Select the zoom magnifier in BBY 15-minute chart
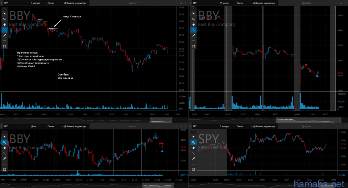The width and height of the screenshot is (348, 188). [x=194, y=19]
